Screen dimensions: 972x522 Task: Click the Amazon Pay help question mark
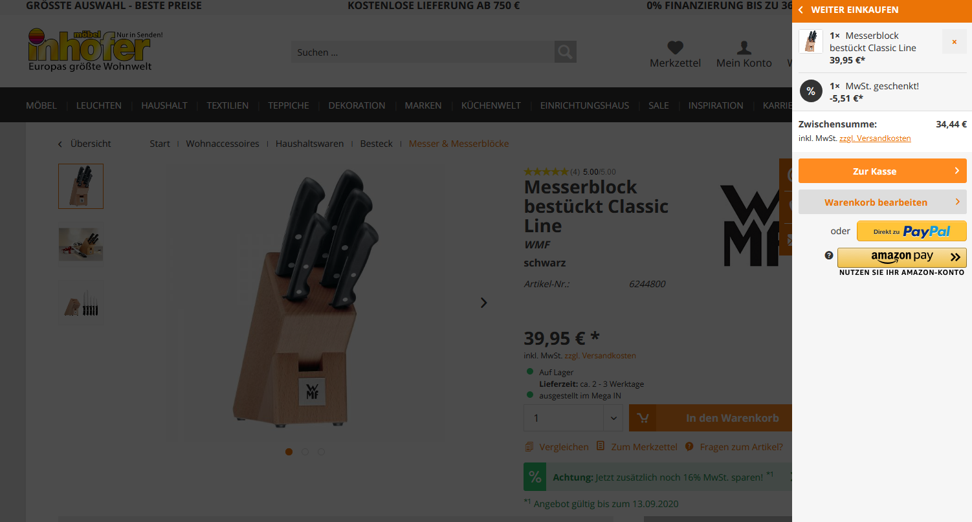click(829, 256)
